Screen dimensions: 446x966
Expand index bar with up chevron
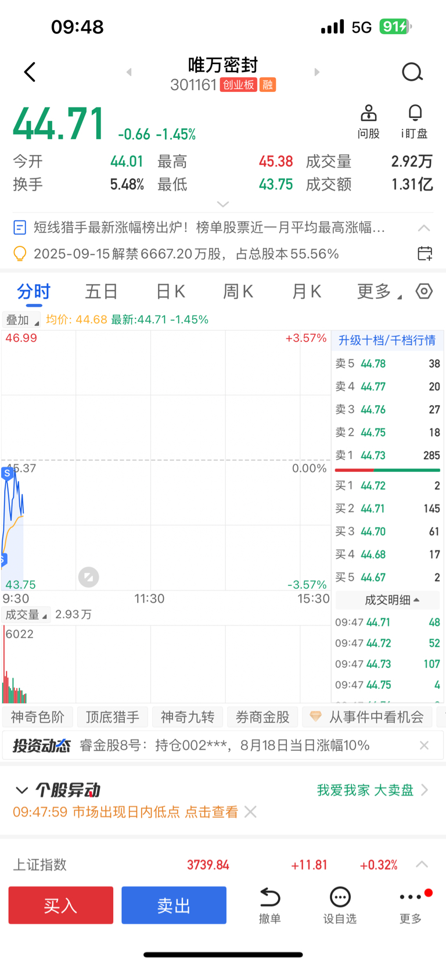(x=422, y=865)
